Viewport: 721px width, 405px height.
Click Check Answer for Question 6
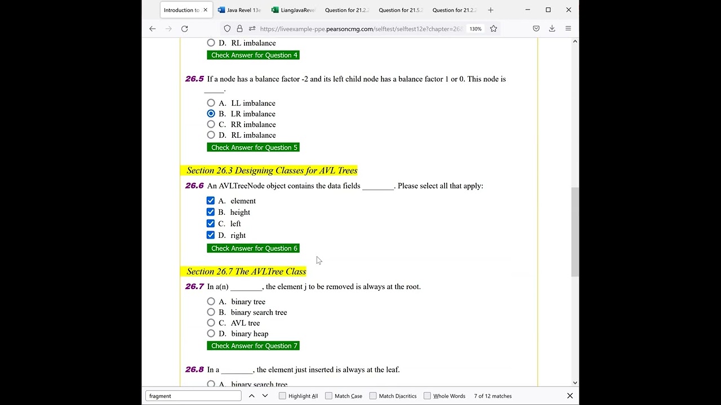tap(253, 248)
